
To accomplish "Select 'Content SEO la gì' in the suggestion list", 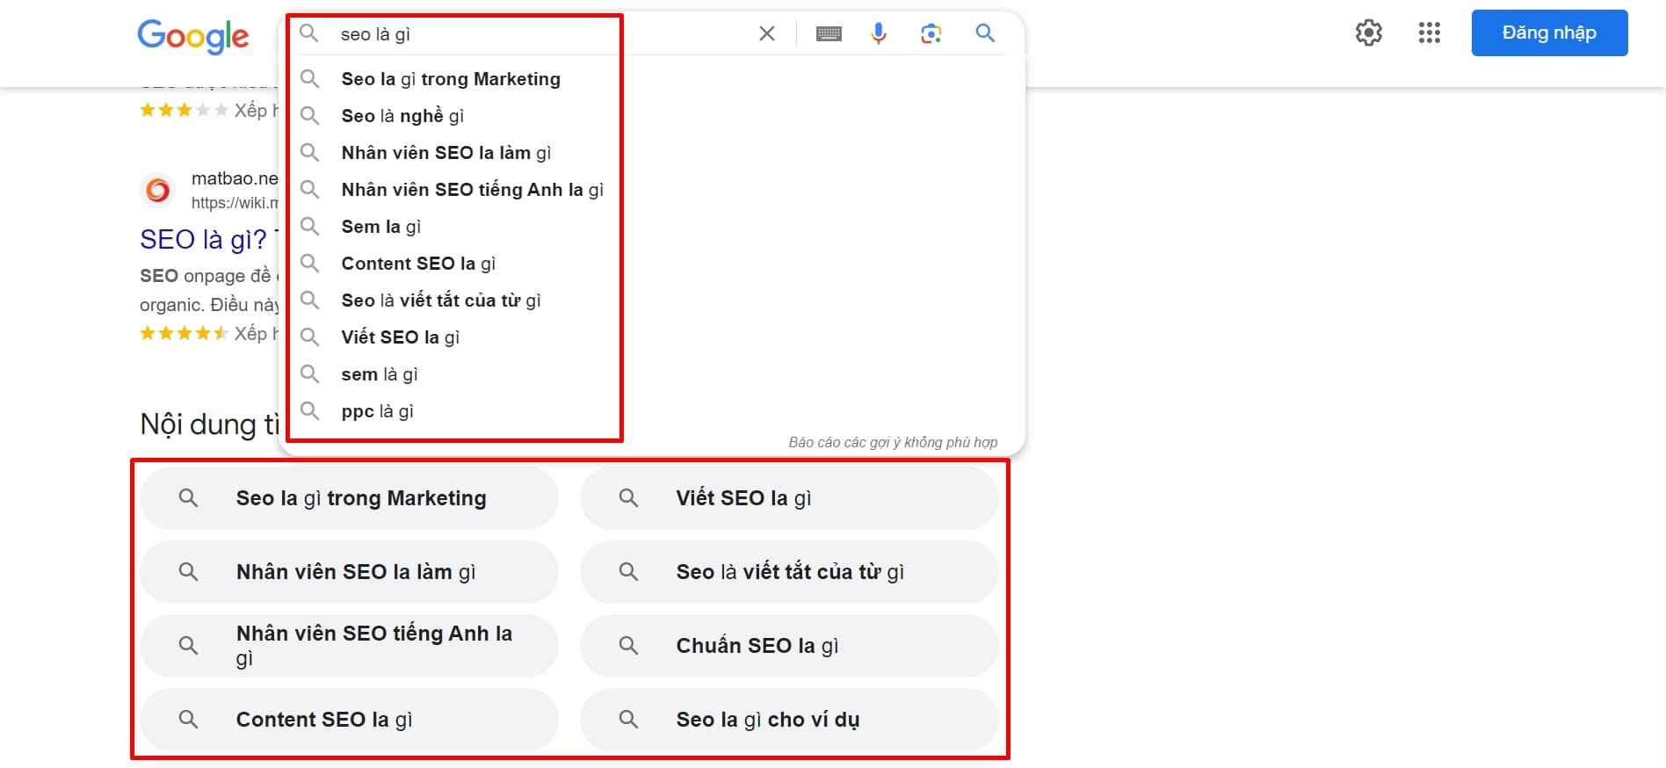I will 651,264.
